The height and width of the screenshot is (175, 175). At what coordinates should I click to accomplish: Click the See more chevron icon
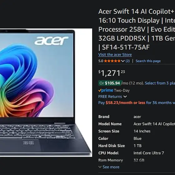pos(100,167)
